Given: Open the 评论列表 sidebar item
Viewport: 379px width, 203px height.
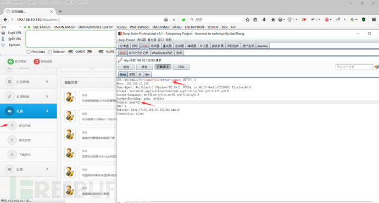Looking at the screenshot, I should click(28, 126).
